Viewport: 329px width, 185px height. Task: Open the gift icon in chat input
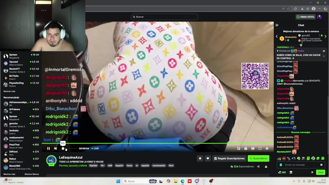[x=281, y=165]
